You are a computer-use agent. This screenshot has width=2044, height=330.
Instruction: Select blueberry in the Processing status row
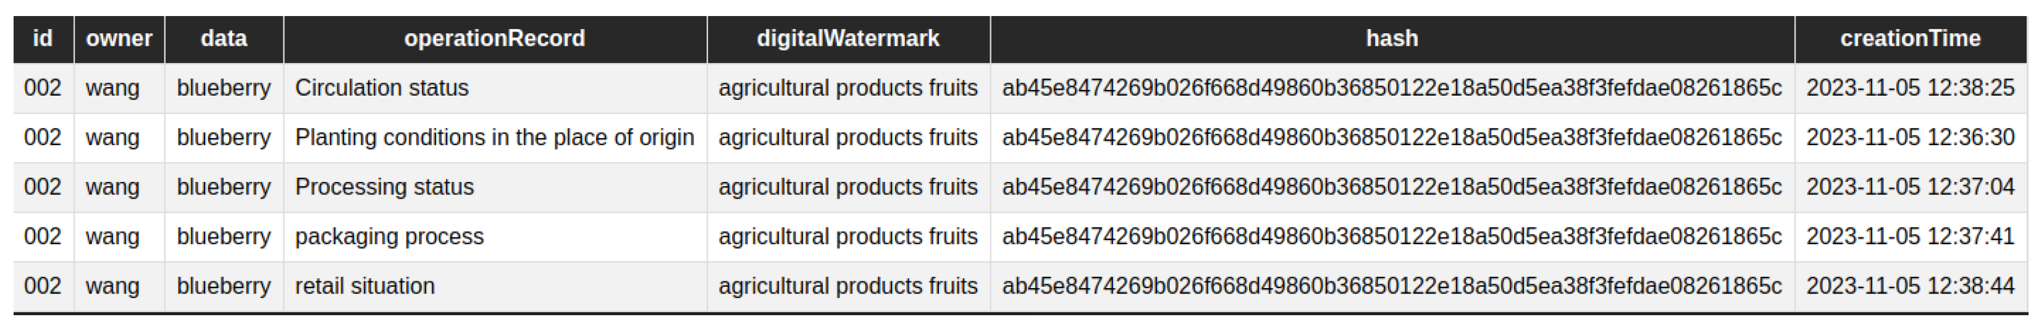(x=224, y=188)
